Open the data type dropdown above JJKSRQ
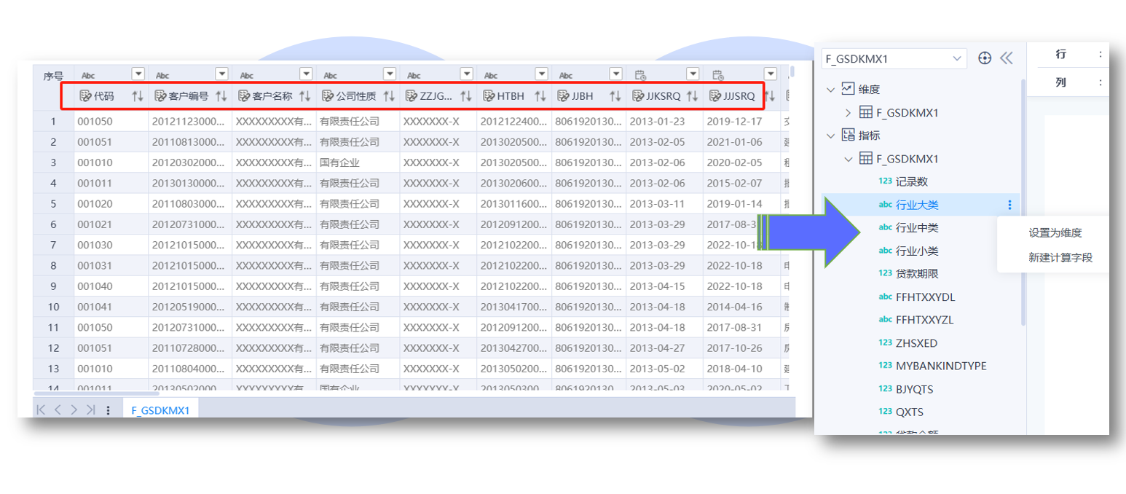Image resolution: width=1126 pixels, height=494 pixels. pos(692,74)
